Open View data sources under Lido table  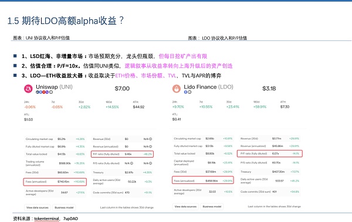[185, 207]
